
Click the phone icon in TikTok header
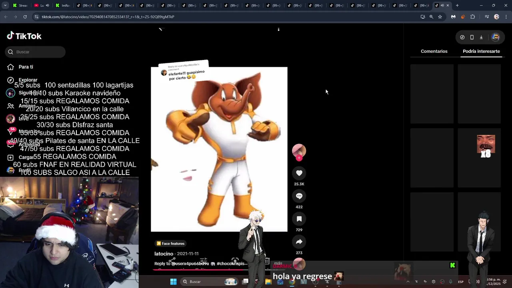[472, 37]
